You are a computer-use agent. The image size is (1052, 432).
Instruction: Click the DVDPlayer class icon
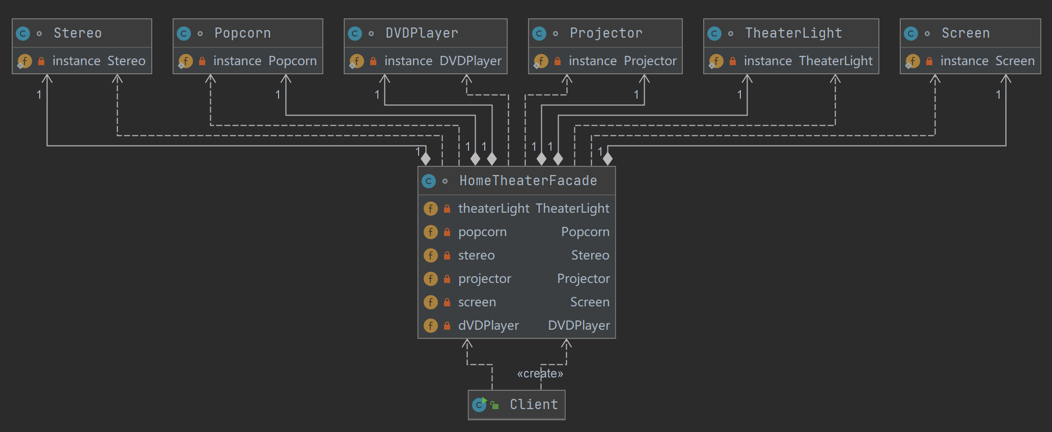click(355, 34)
